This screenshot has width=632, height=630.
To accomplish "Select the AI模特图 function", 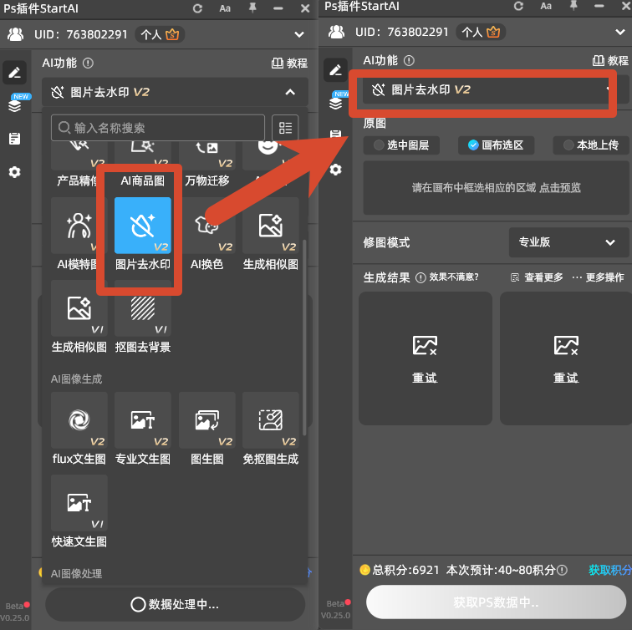I will (x=78, y=235).
